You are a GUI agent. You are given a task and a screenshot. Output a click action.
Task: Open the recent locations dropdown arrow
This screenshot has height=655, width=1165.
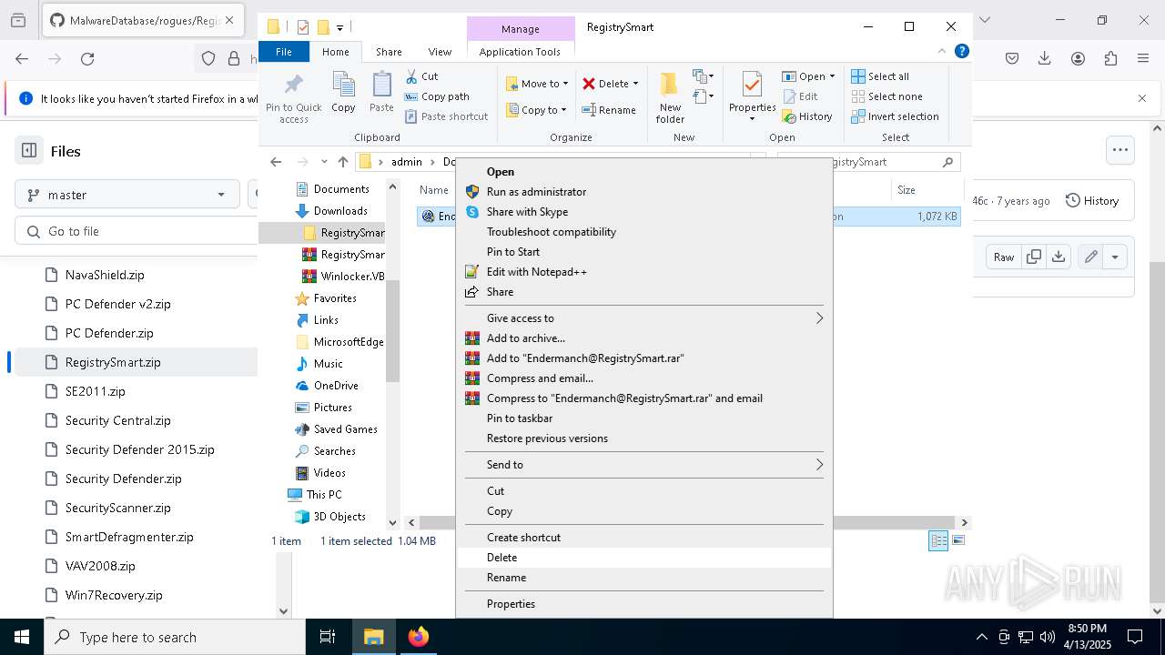pos(323,162)
